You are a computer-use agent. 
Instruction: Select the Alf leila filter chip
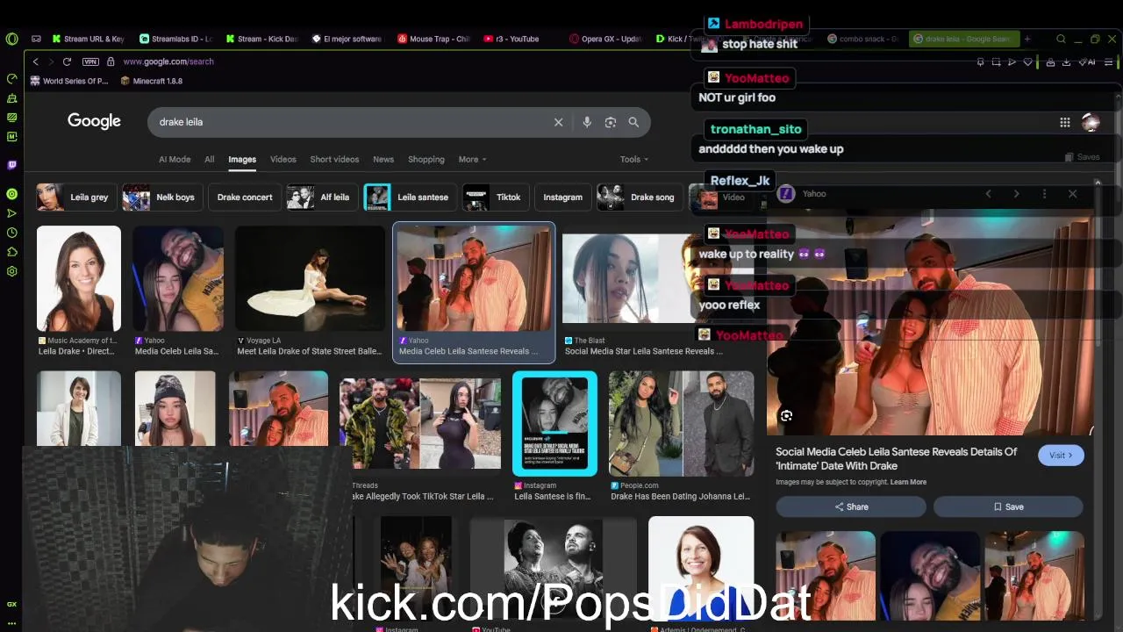coord(322,197)
